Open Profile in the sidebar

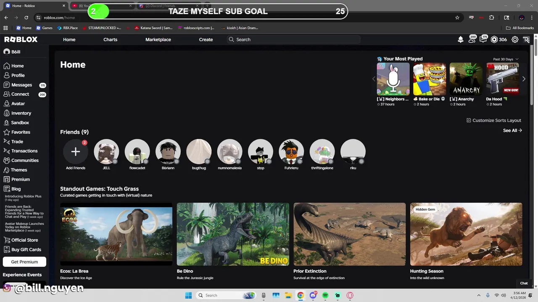18,75
